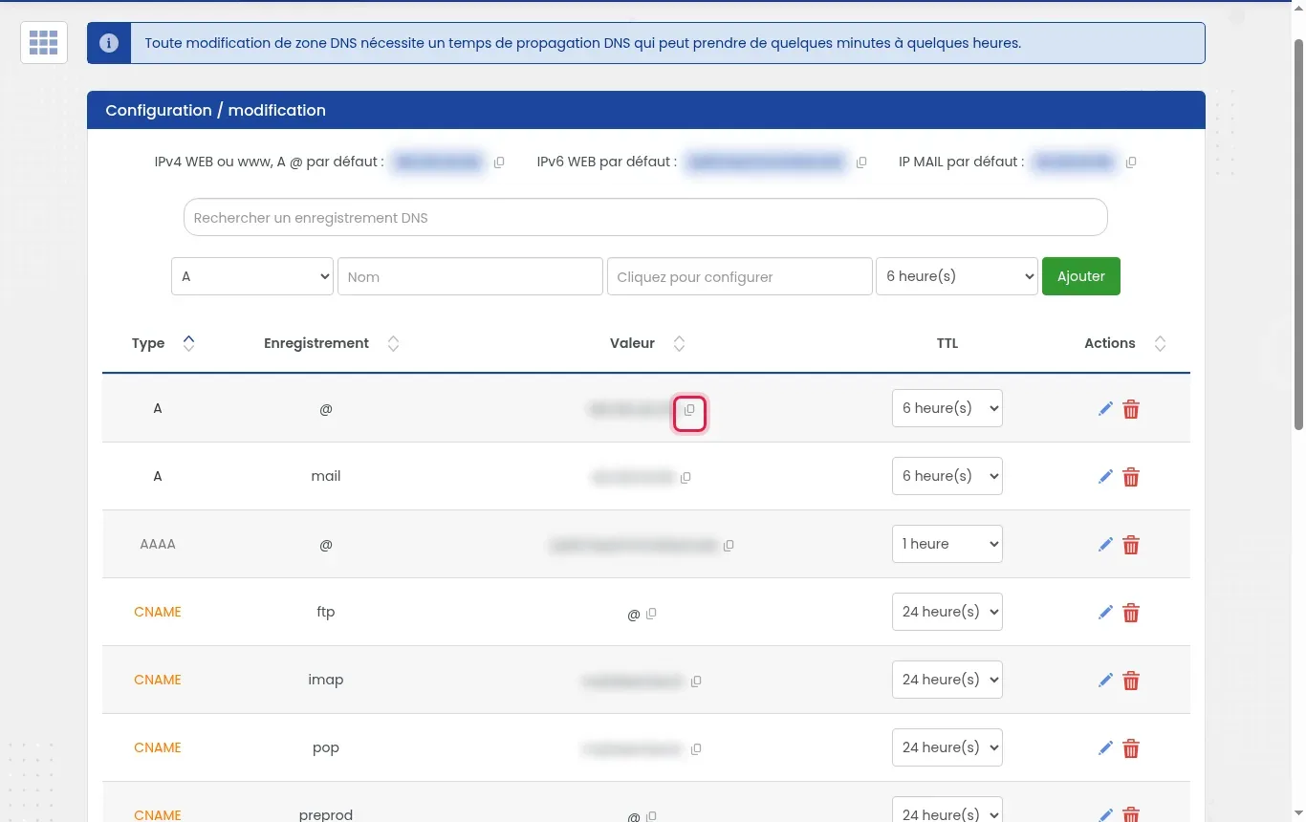
Task: Delete the A @ record
Action: pyautogui.click(x=1131, y=409)
